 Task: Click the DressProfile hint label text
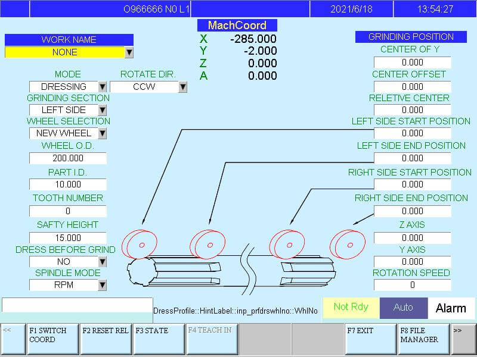(236, 311)
